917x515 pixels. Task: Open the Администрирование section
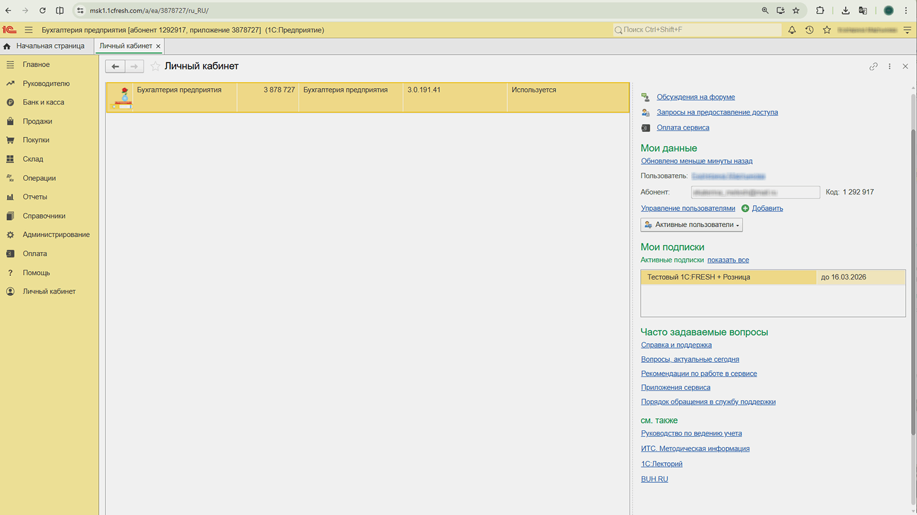pos(56,235)
